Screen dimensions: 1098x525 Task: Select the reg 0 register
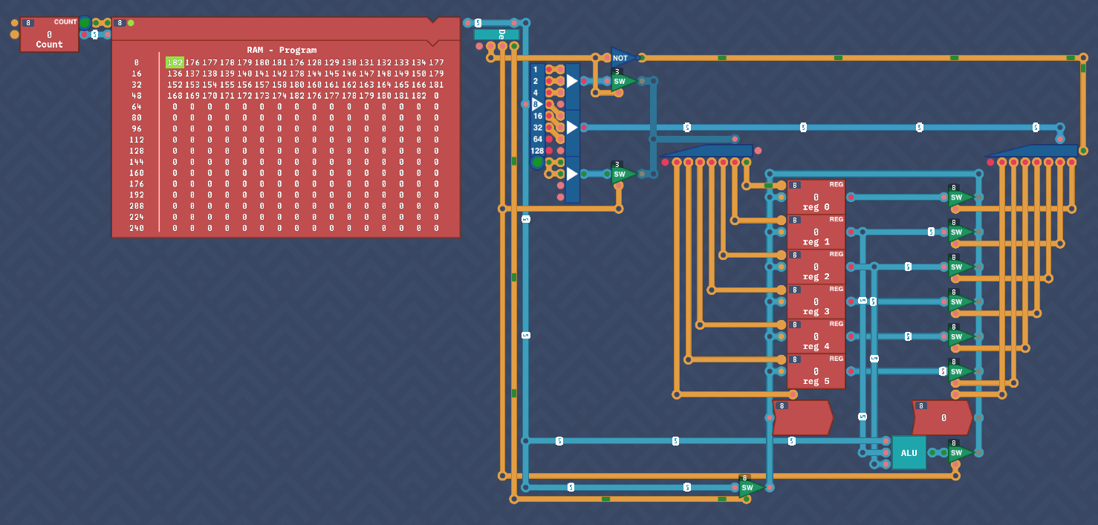(x=816, y=197)
